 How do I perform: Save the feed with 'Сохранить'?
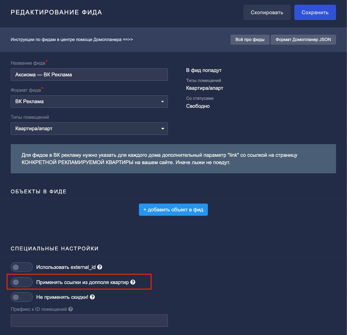315,12
